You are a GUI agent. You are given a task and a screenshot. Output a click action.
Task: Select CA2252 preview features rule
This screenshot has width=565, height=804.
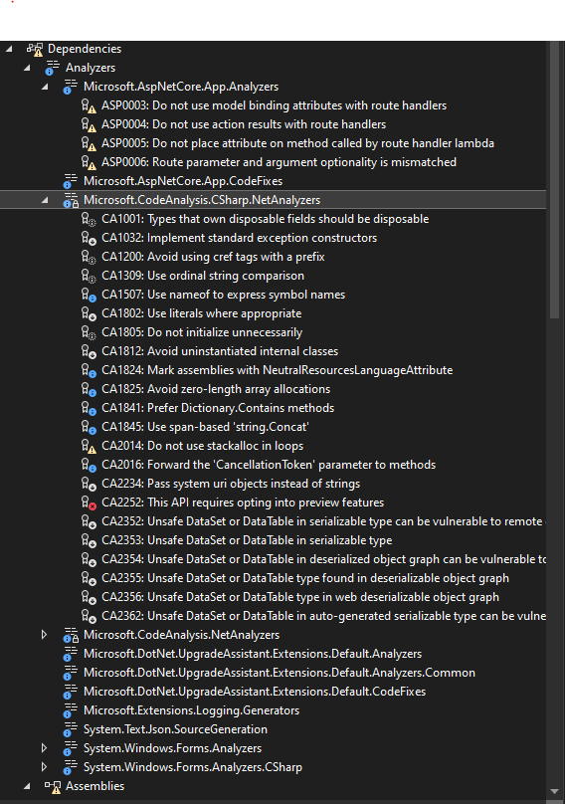point(243,502)
